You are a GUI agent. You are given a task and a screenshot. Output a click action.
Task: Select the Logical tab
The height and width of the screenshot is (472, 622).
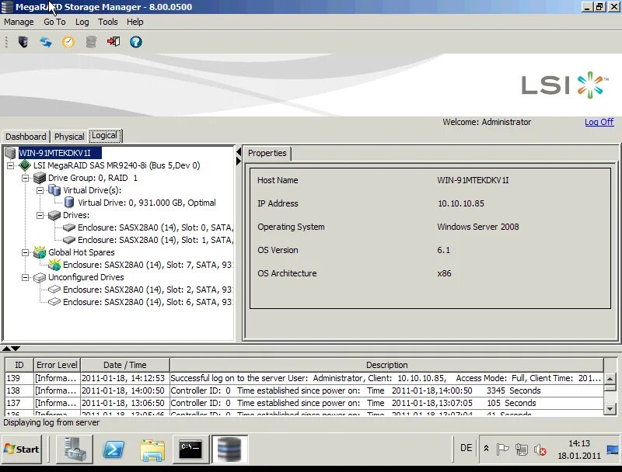(105, 136)
